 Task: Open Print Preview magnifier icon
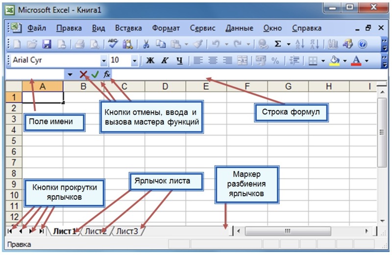point(95,45)
